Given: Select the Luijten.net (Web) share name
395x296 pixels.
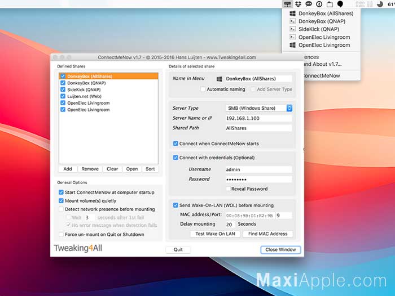Looking at the screenshot, I should [x=85, y=96].
